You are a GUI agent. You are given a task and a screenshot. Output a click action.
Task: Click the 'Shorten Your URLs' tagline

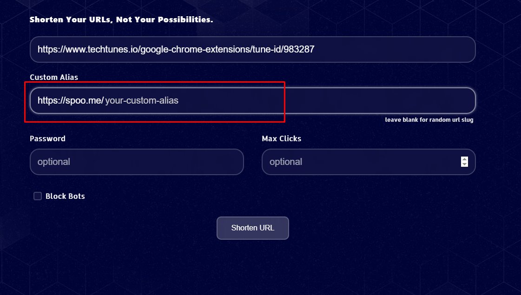pos(121,20)
